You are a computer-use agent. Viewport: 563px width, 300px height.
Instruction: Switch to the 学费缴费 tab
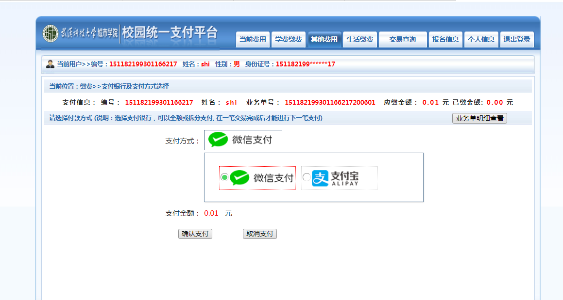pos(288,40)
